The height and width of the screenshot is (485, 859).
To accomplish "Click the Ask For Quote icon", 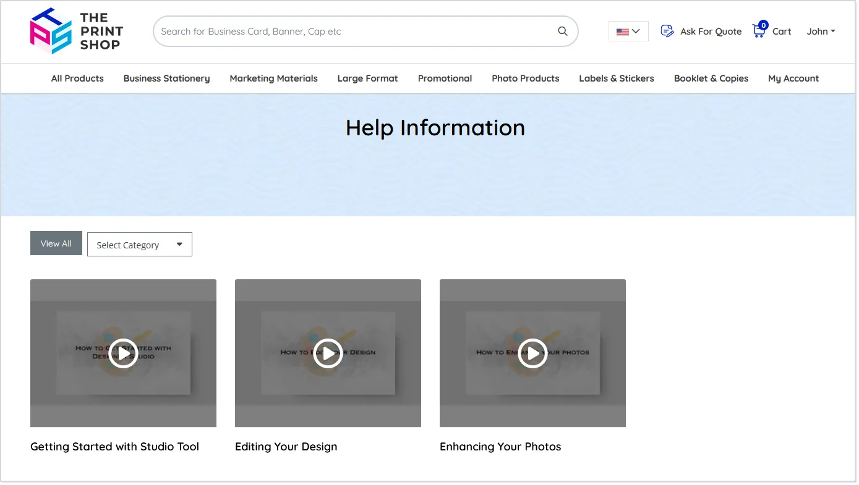I will 667,31.
